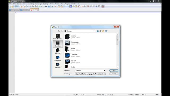The width and height of the screenshot is (170, 96).
Task: Toggle INS mode in status bar
Action: [x=157, y=95]
